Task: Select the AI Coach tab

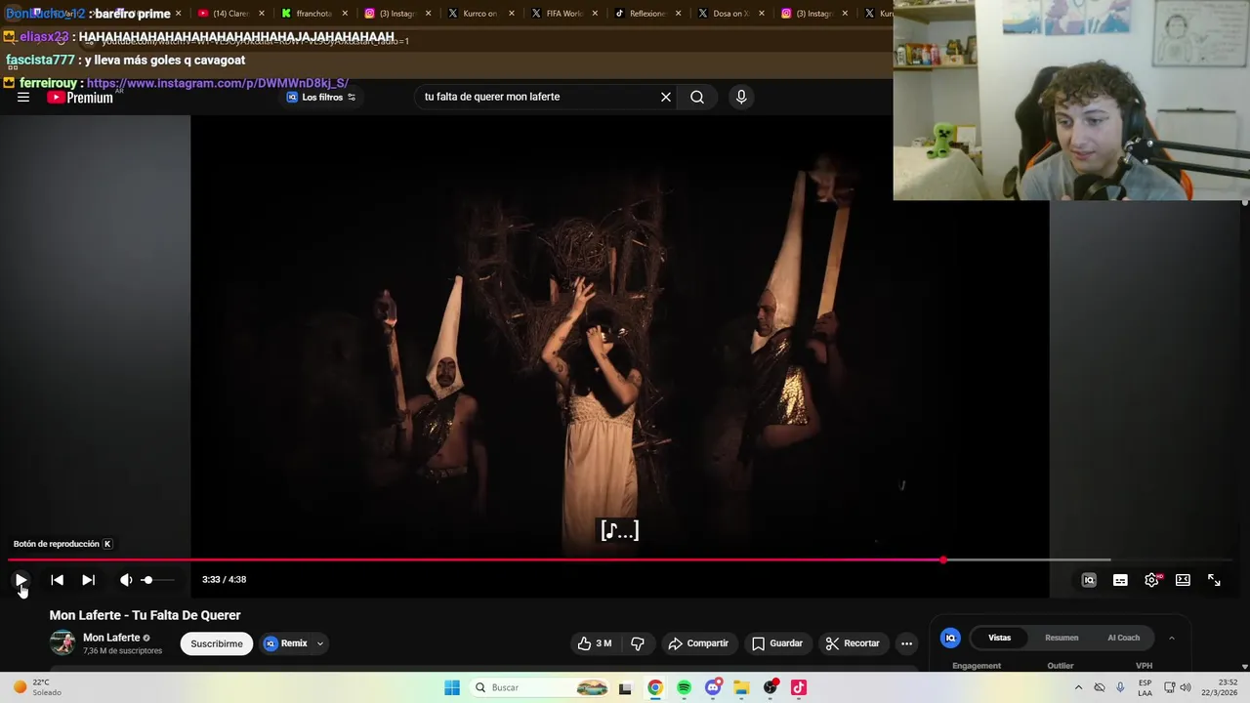Action: (x=1123, y=638)
